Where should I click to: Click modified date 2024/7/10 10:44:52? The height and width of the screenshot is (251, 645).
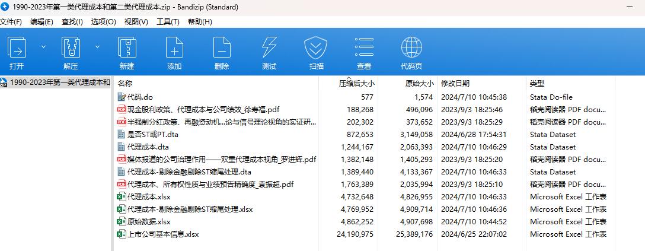click(x=474, y=221)
